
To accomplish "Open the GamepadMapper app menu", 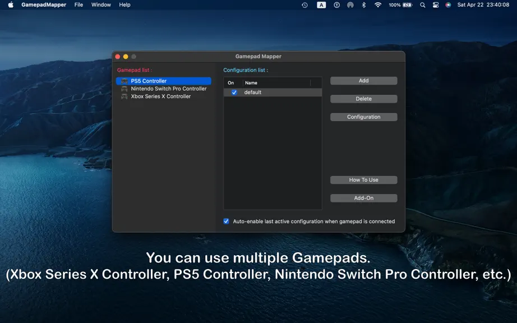I will [44, 5].
